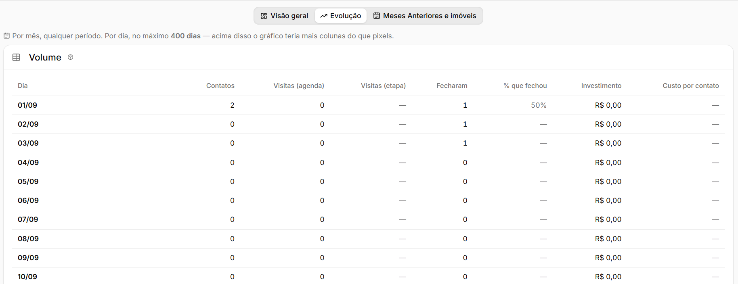This screenshot has width=738, height=284.
Task: Click the Investimento column header
Action: [x=601, y=86]
